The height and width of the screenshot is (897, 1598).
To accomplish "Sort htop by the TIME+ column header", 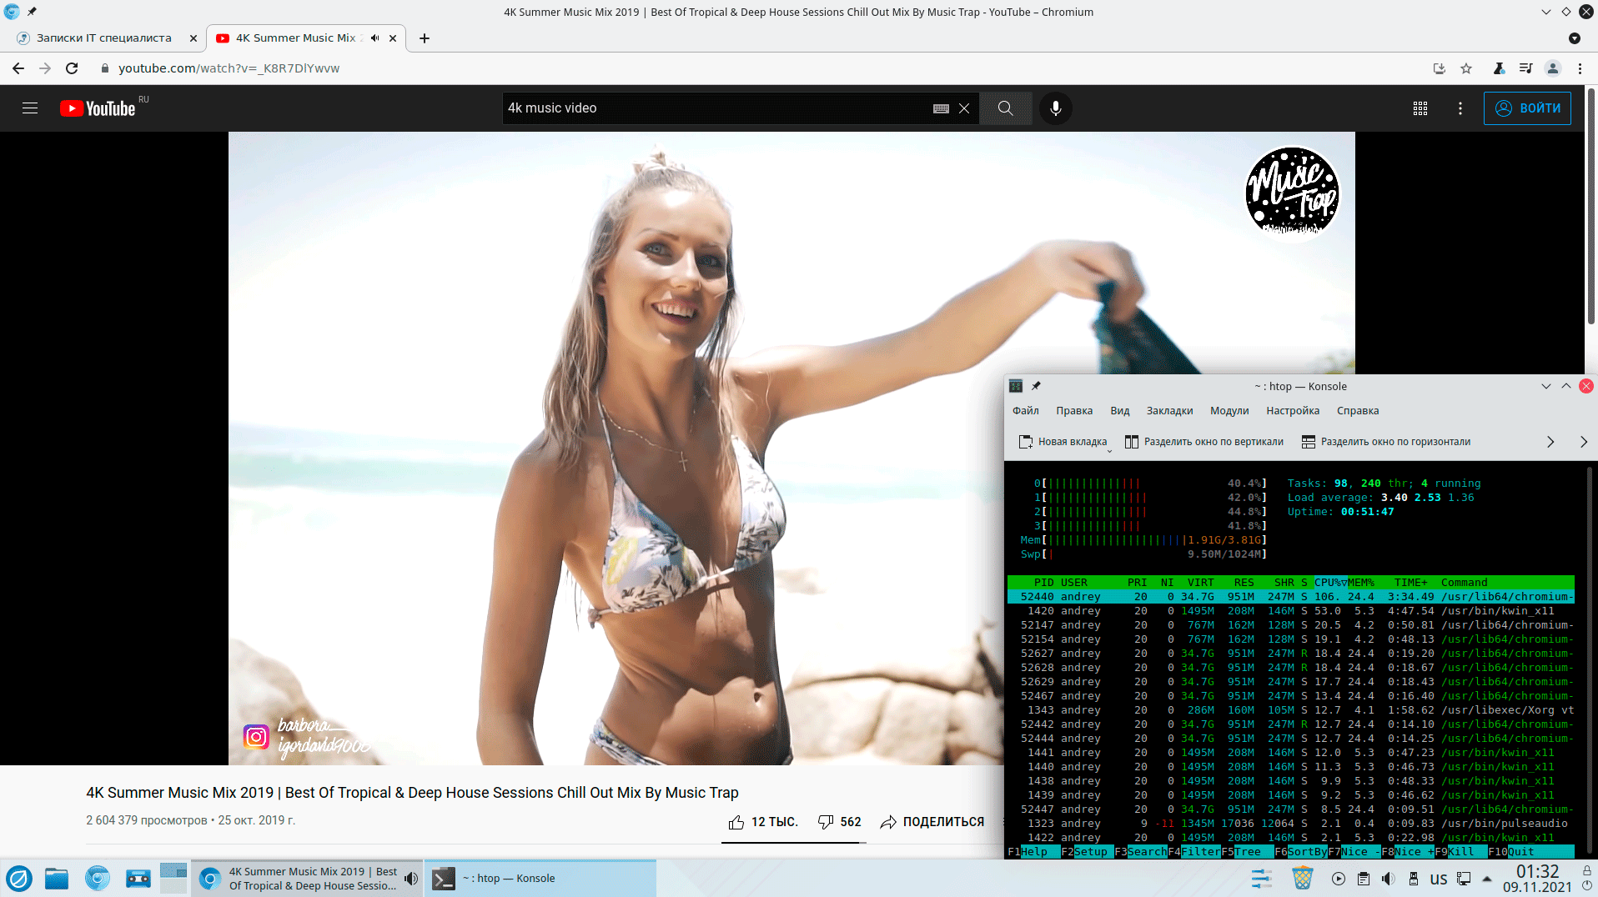I will coord(1410,583).
